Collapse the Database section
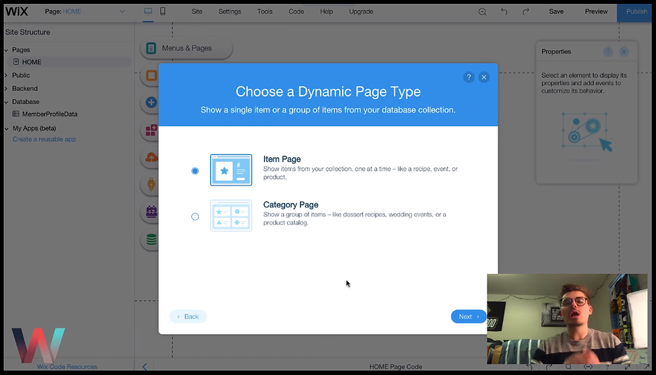656x375 pixels. coord(6,102)
